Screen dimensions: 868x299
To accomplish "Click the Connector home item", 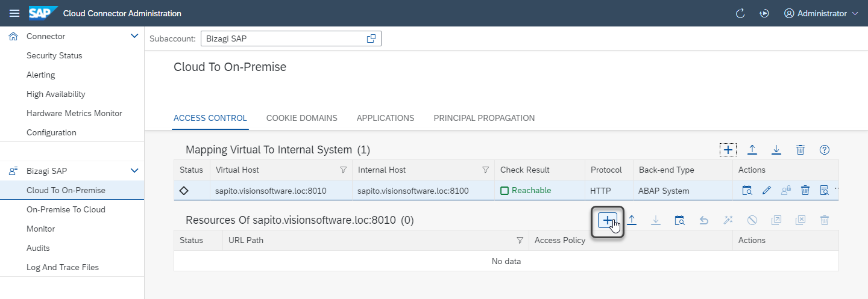I will point(46,36).
